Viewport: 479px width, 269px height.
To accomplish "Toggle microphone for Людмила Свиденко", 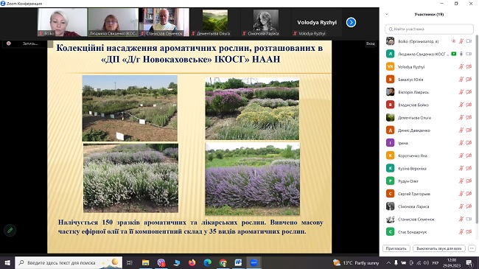I will 461,54.
